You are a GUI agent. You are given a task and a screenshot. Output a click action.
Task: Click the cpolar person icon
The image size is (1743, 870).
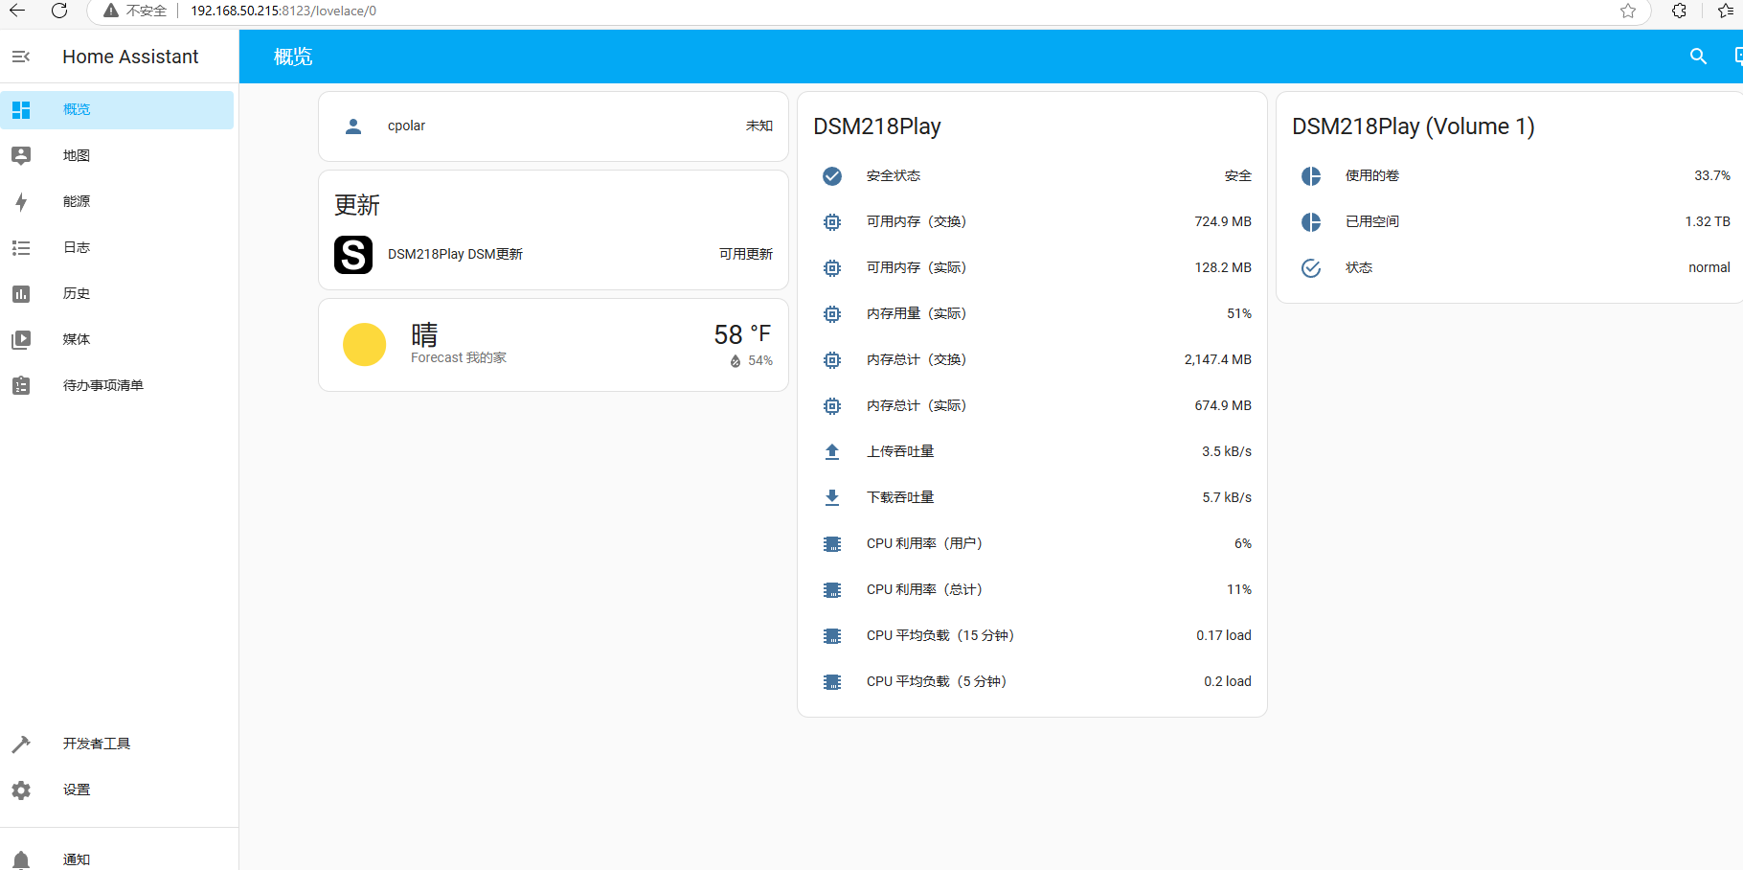pos(353,126)
